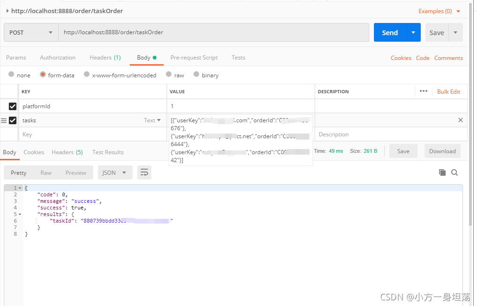Select the binary body radio button
The width and height of the screenshot is (477, 306).
196,74
